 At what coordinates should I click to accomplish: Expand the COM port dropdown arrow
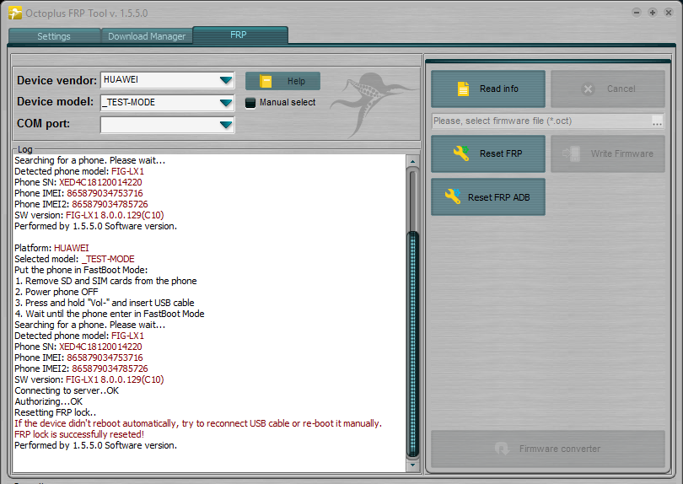pyautogui.click(x=226, y=125)
